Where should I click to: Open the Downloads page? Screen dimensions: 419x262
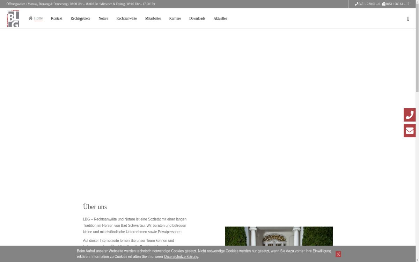click(197, 19)
